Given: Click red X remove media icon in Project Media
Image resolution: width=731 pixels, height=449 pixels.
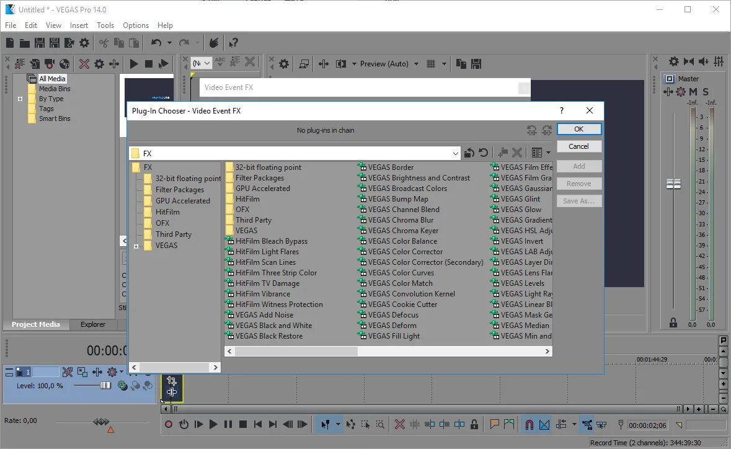Looking at the screenshot, I should click(x=84, y=64).
